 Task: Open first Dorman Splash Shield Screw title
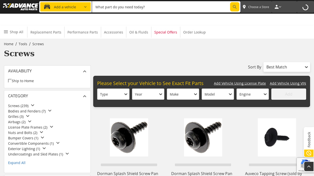(x=128, y=174)
